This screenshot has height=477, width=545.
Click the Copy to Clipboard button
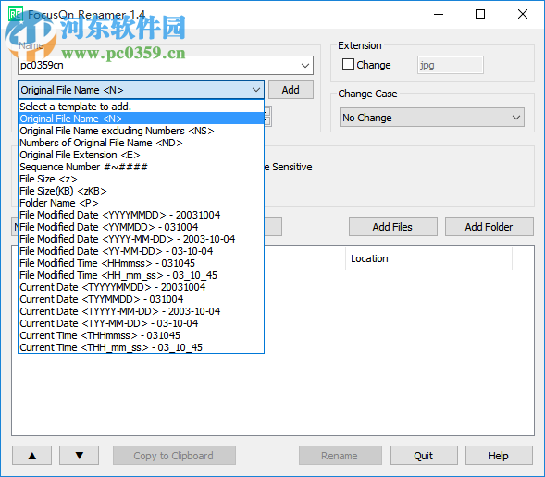[174, 456]
